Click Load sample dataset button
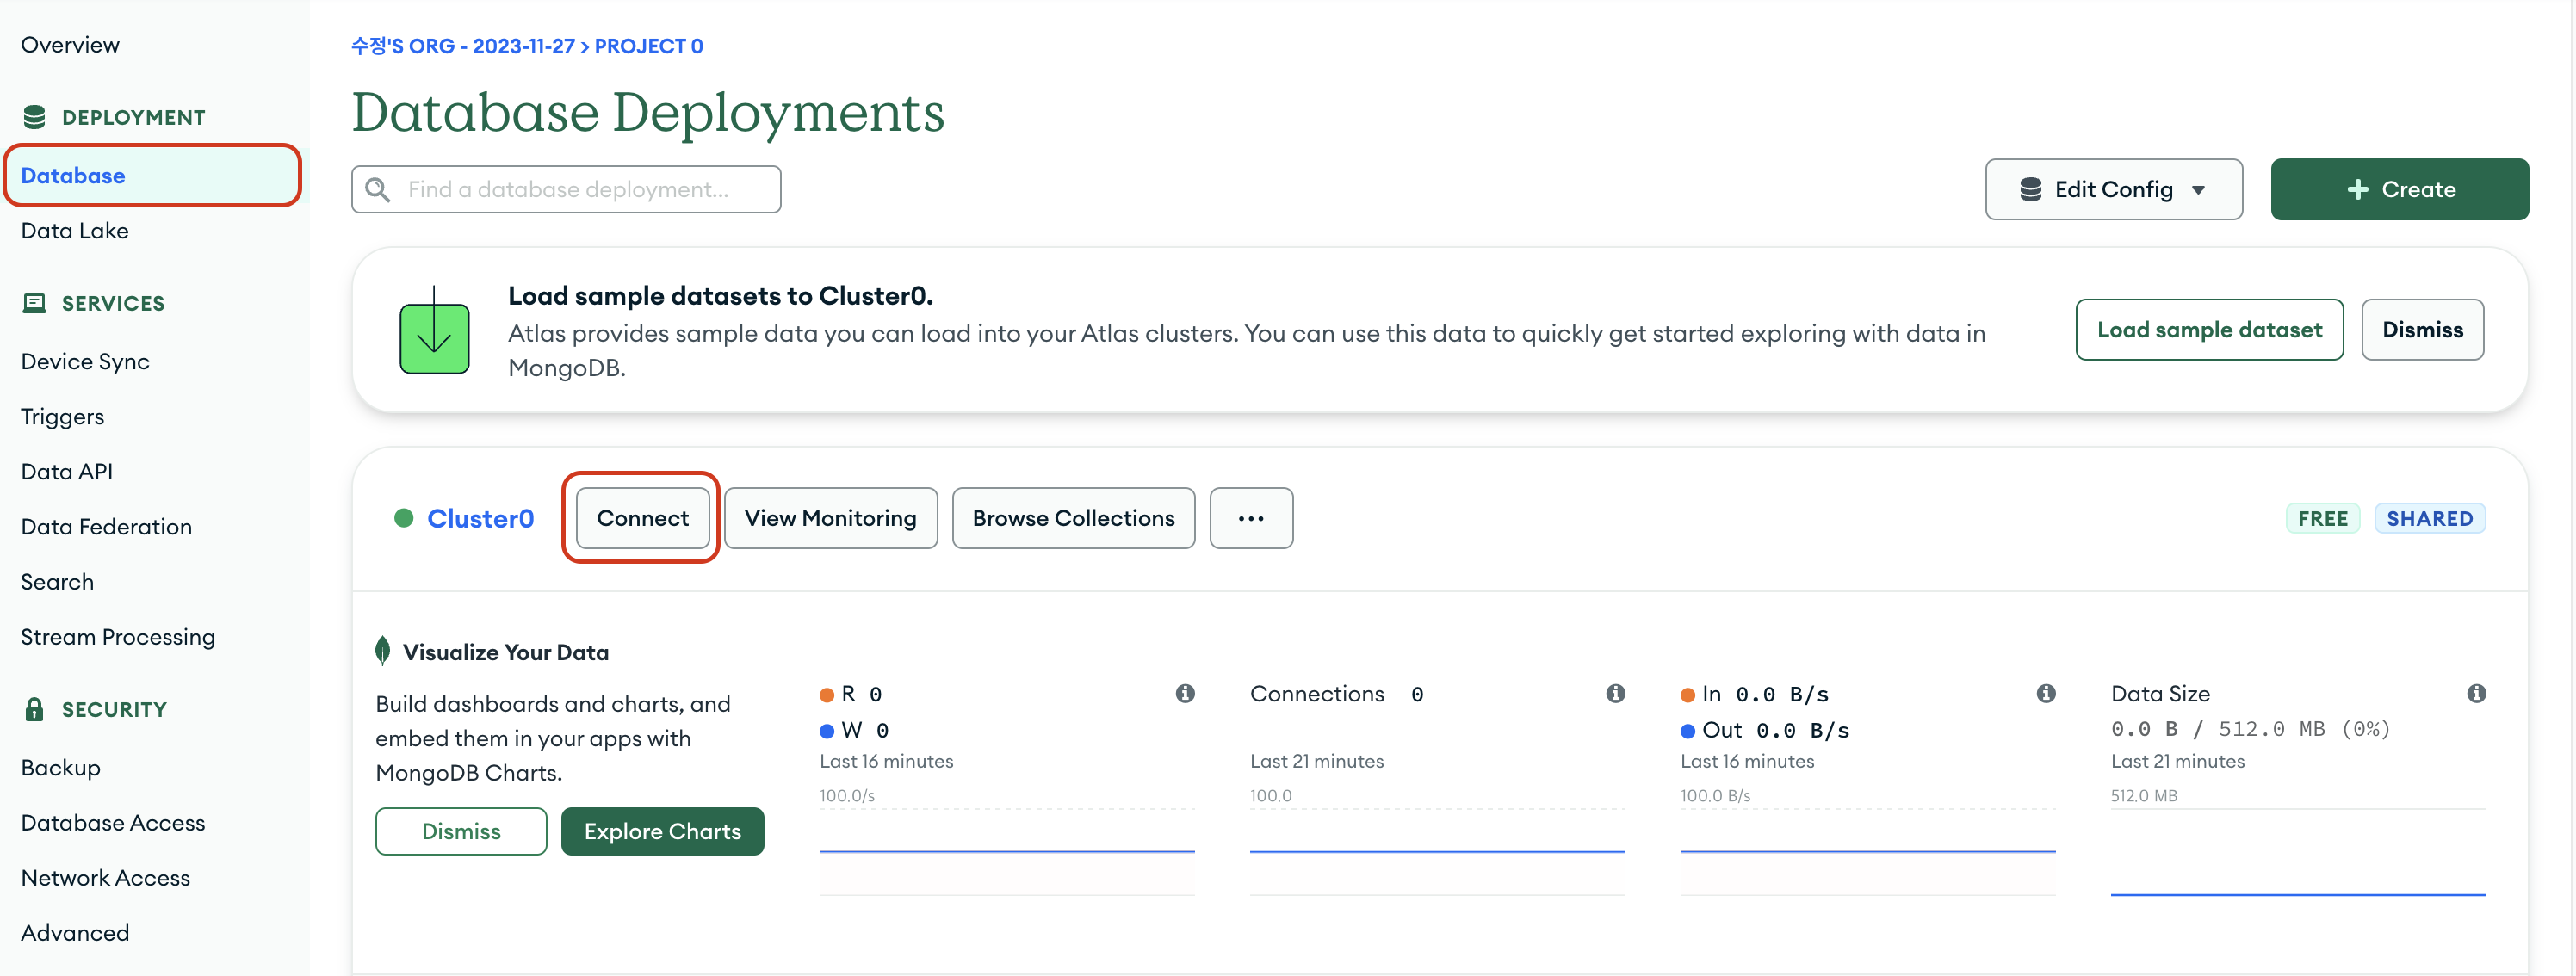 (x=2208, y=329)
